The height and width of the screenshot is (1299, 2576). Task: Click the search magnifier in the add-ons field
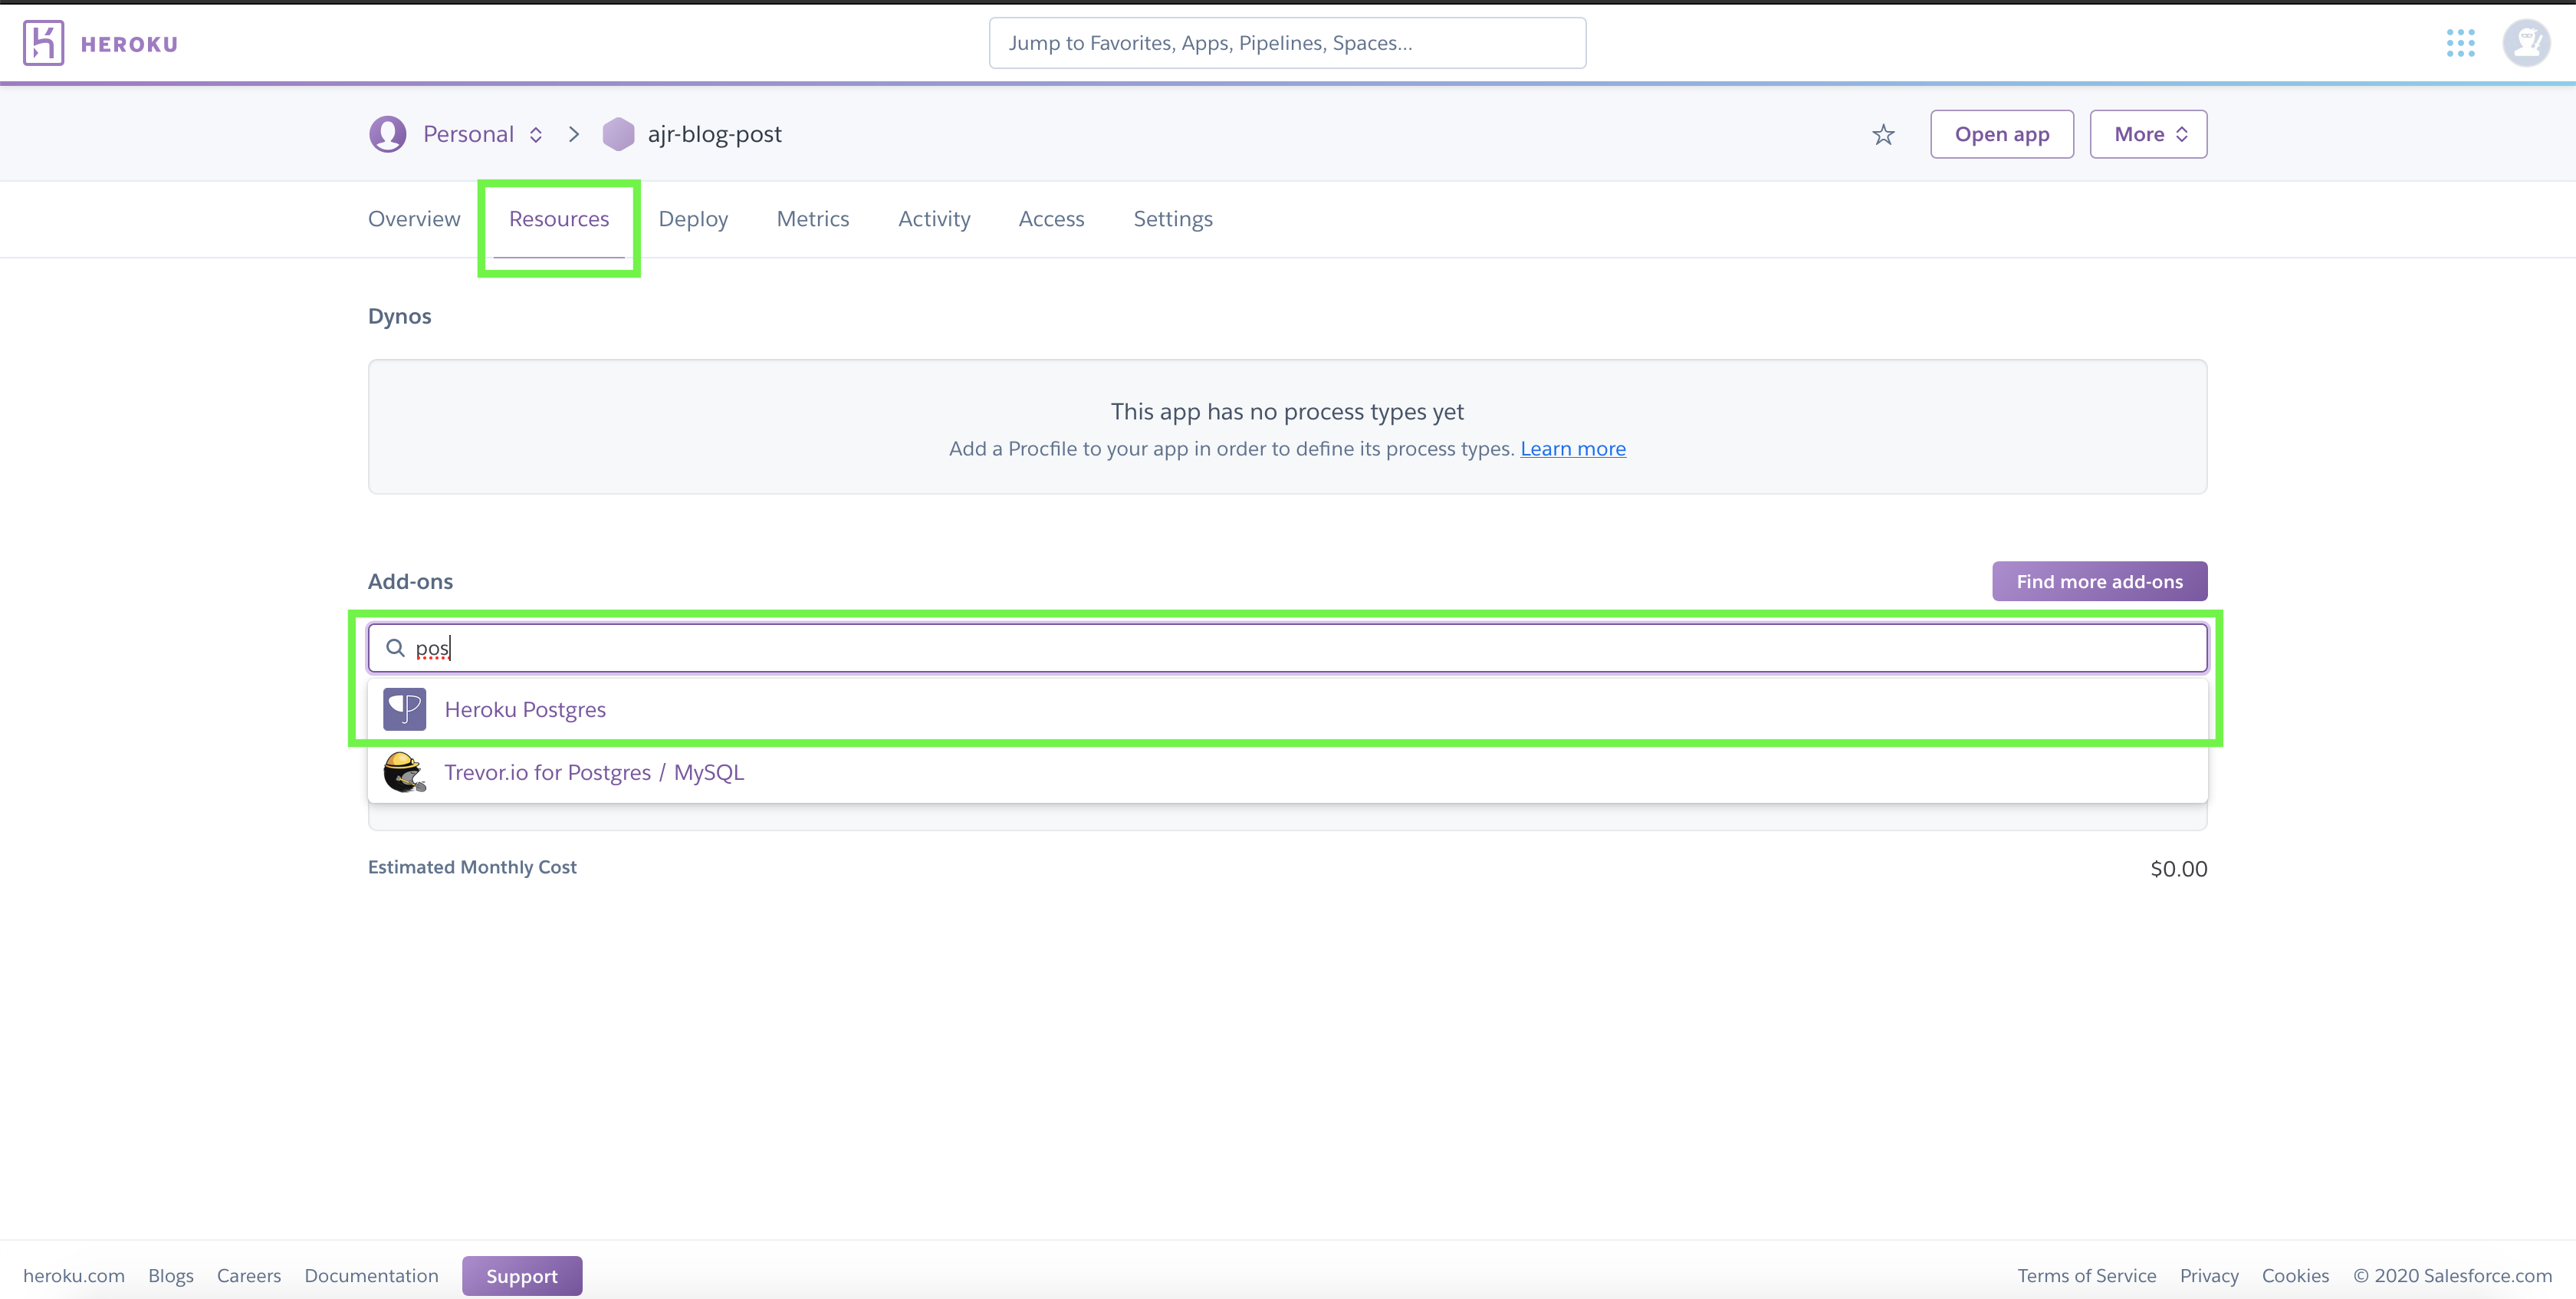[x=395, y=647]
